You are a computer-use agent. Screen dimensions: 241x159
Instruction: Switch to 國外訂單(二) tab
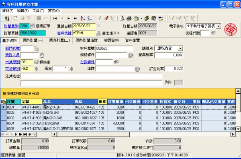tap(59, 40)
